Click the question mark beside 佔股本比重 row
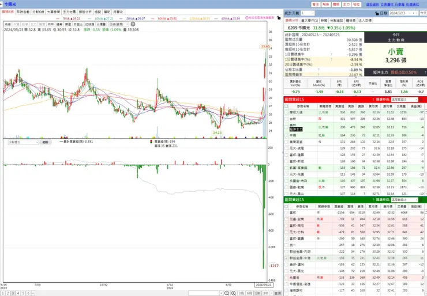The width and height of the screenshot is (427, 296). pos(319,70)
